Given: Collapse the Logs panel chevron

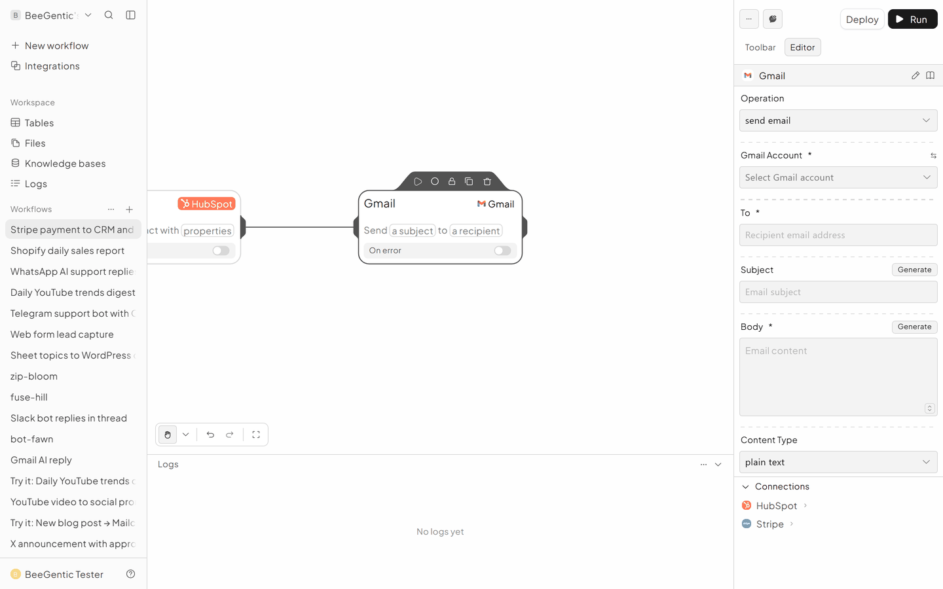Looking at the screenshot, I should 718,465.
